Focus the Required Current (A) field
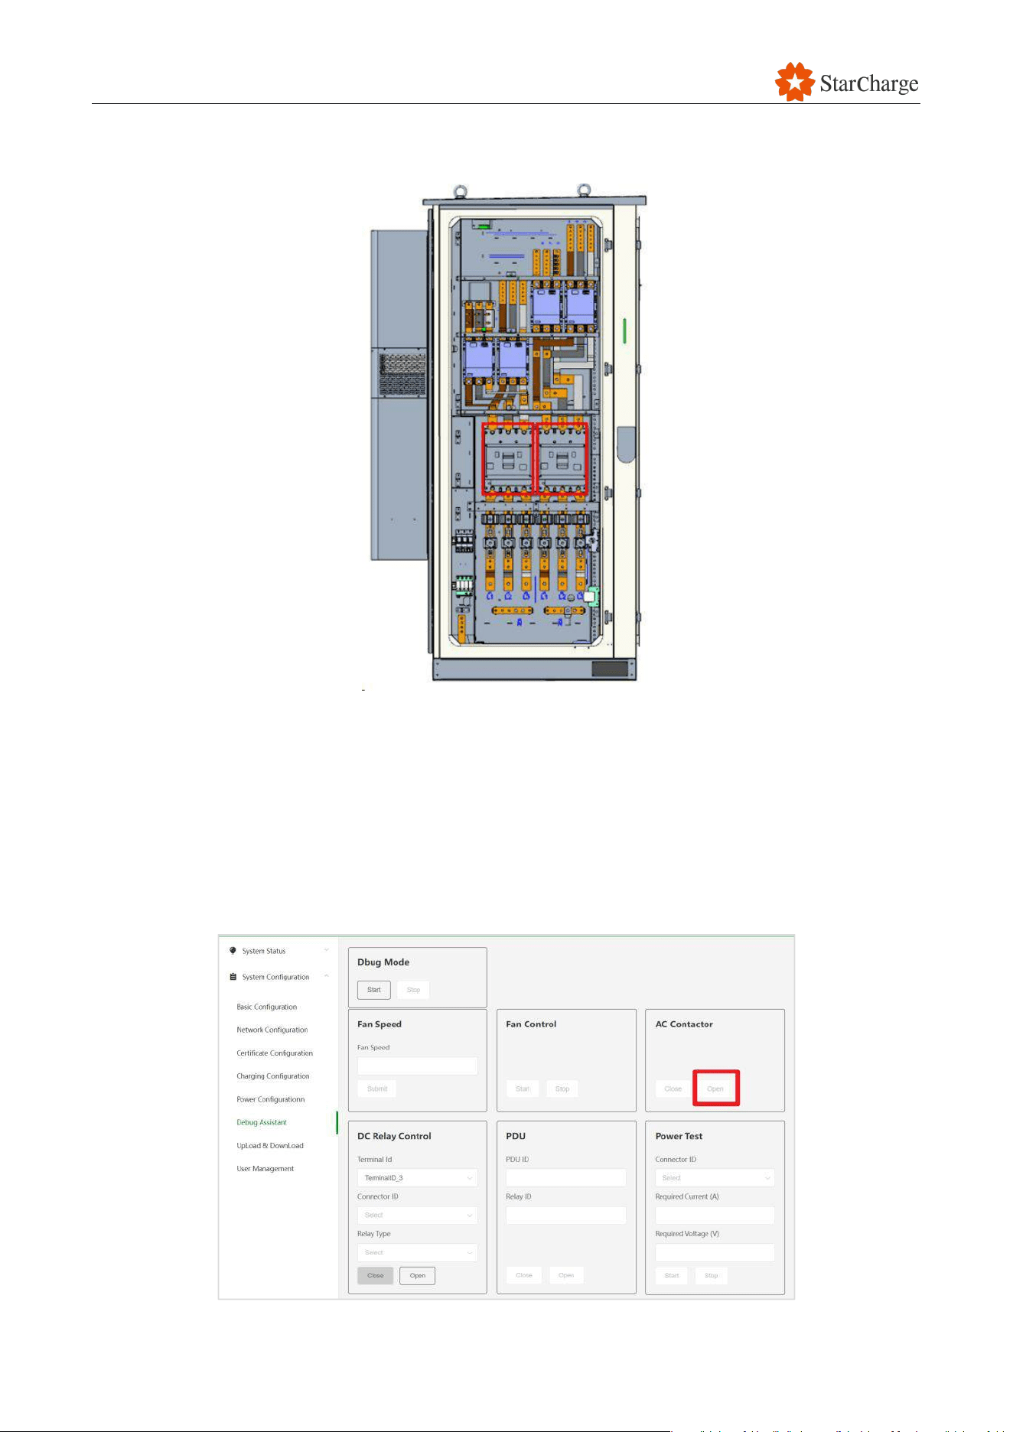The height and width of the screenshot is (1432, 1013). (715, 1215)
